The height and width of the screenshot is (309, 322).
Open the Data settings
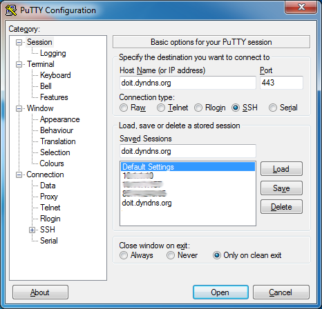(x=48, y=186)
